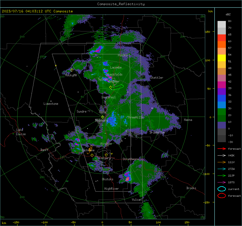Select the orange swatch between 60 and 57 dBZ
The width and height of the screenshot is (242, 226).
pos(222,45)
